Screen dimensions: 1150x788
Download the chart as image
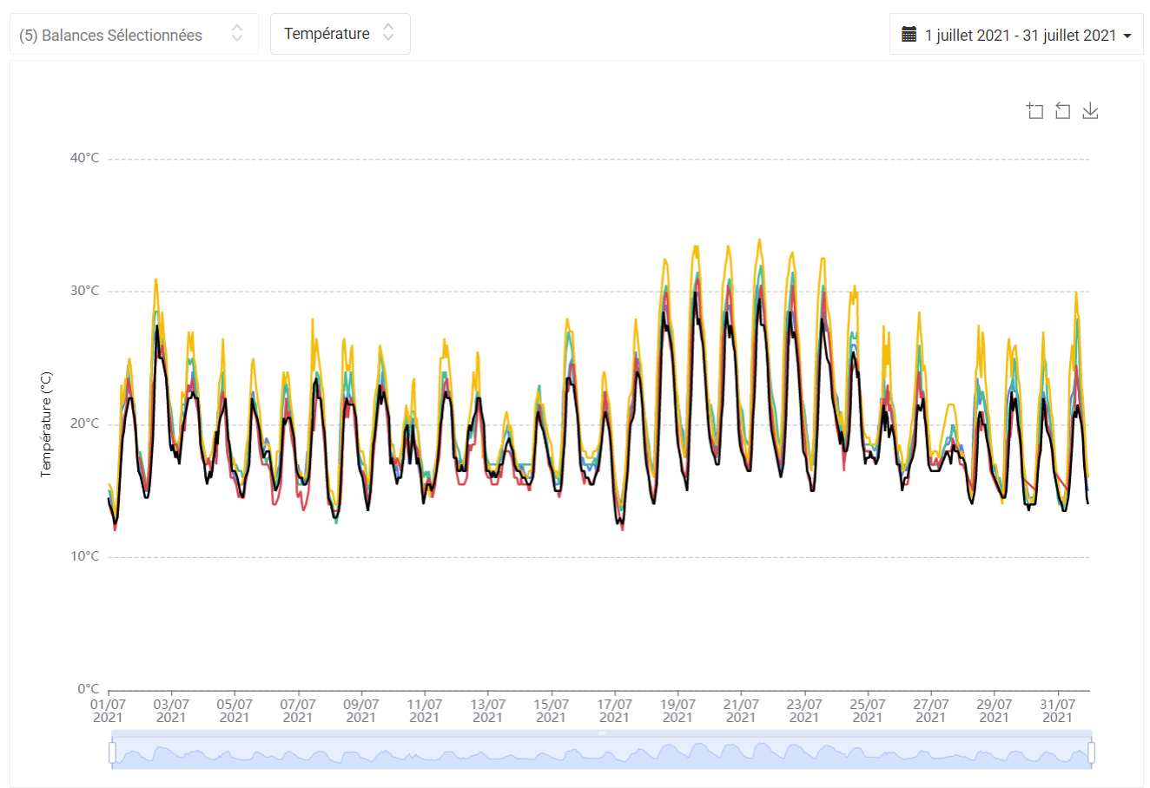(x=1090, y=110)
